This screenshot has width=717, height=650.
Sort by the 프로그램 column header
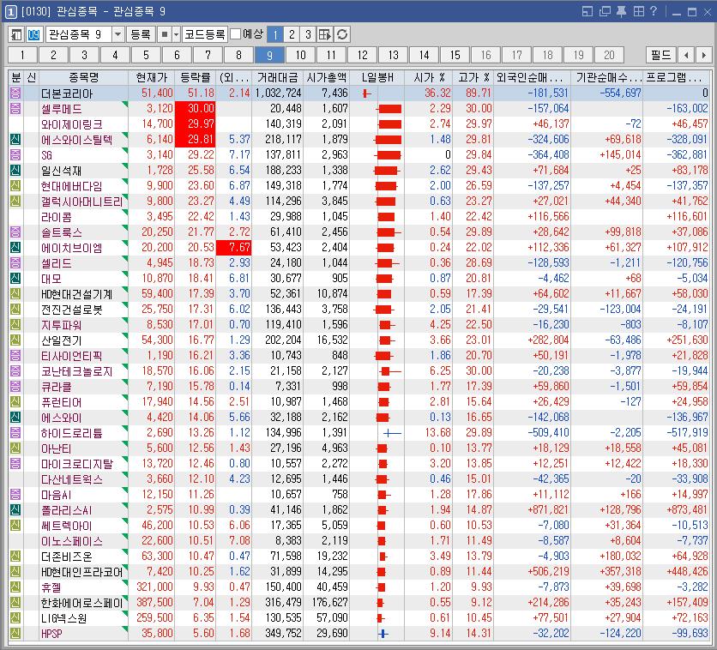pyautogui.click(x=677, y=78)
